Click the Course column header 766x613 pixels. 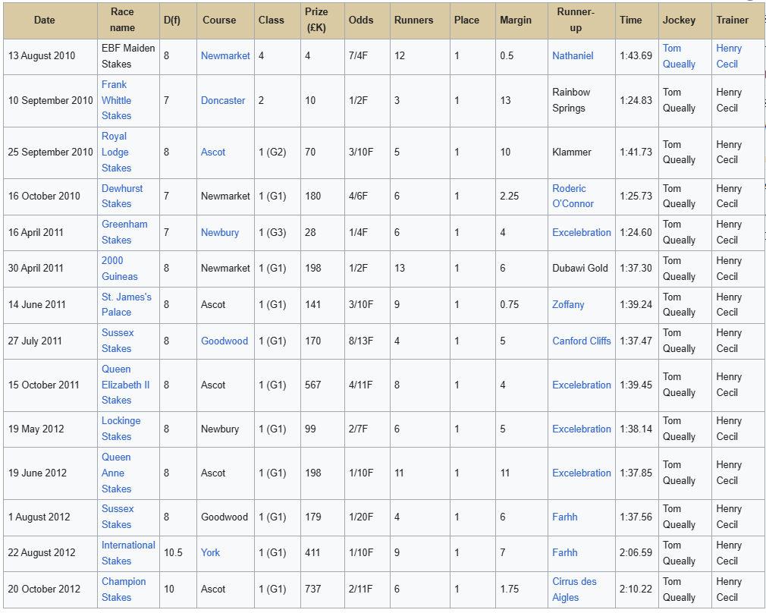click(226, 20)
